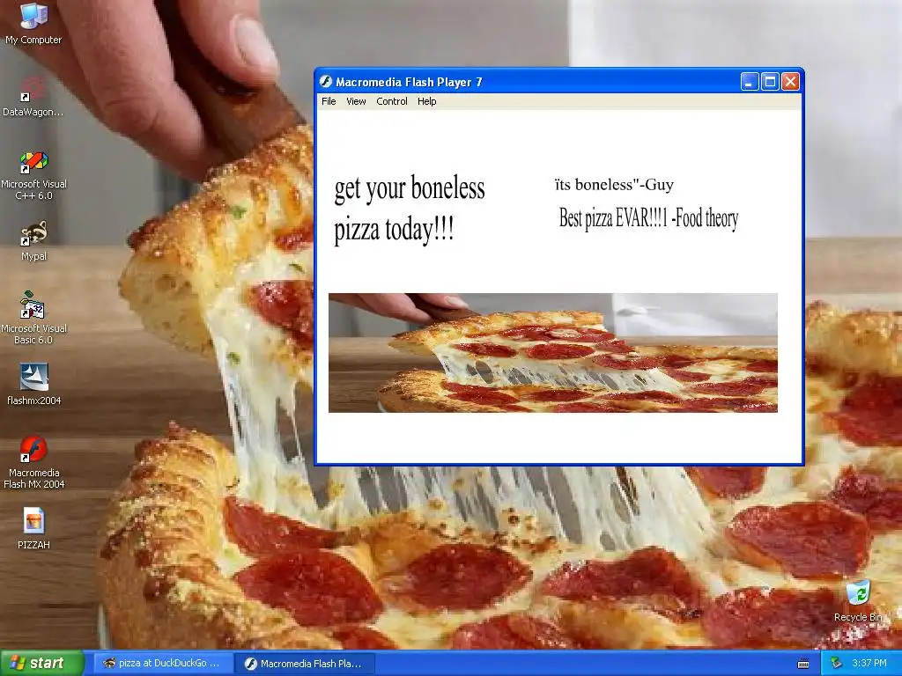Viewport: 902px width, 676px height.
Task: Select Microsoft Visual Basic 6.0 shortcut
Action: coord(33,317)
